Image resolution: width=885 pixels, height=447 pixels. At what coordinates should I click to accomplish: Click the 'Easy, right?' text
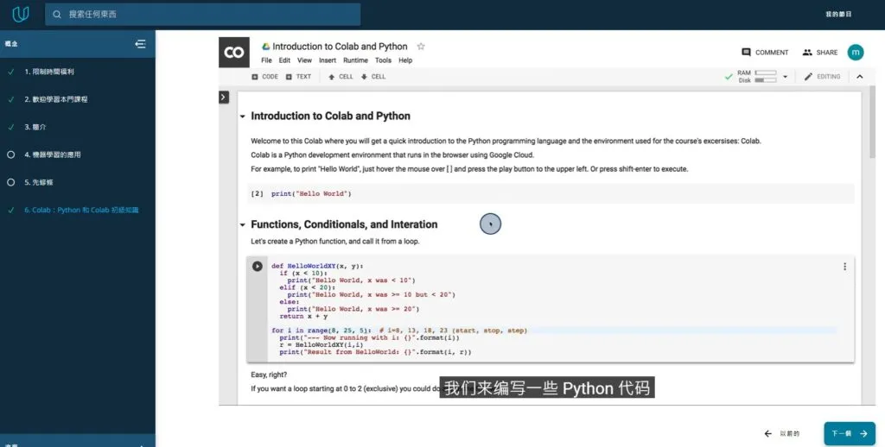[x=269, y=375]
